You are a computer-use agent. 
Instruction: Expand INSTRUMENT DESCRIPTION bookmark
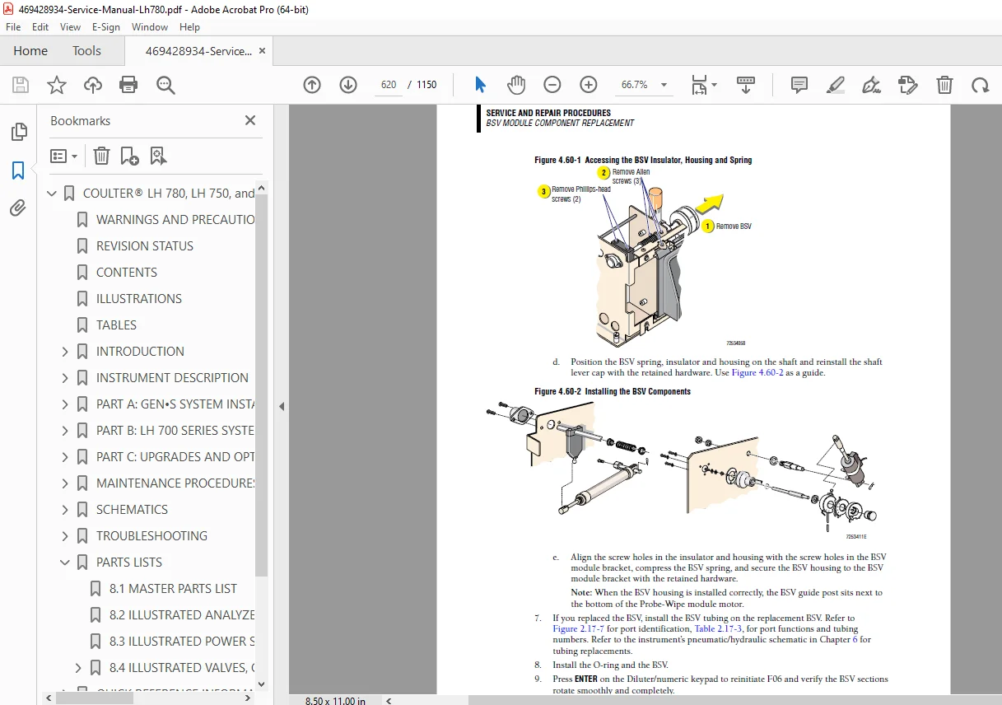tap(65, 378)
